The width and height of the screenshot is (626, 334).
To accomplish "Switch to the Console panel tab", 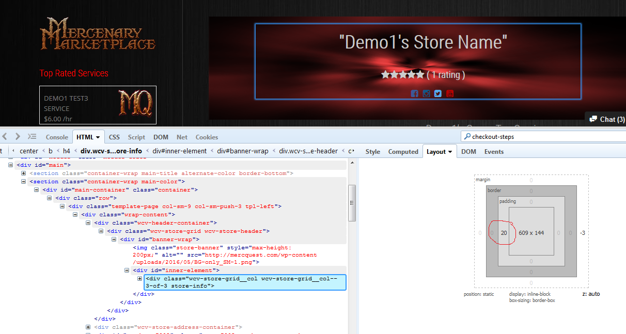I will 57,137.
